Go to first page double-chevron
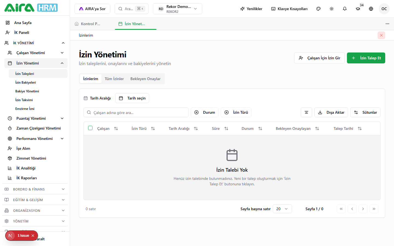394x246 pixels. 341,209
